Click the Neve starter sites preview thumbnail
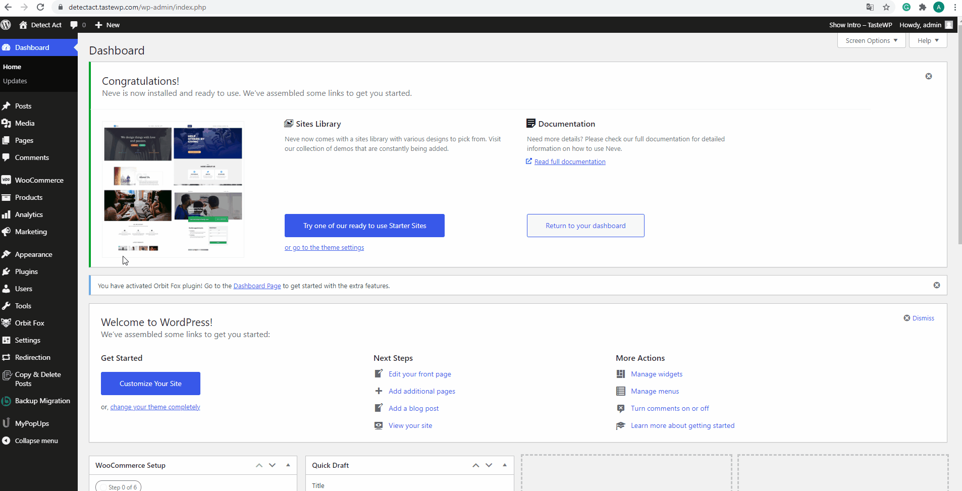This screenshot has width=962, height=491. point(173,189)
